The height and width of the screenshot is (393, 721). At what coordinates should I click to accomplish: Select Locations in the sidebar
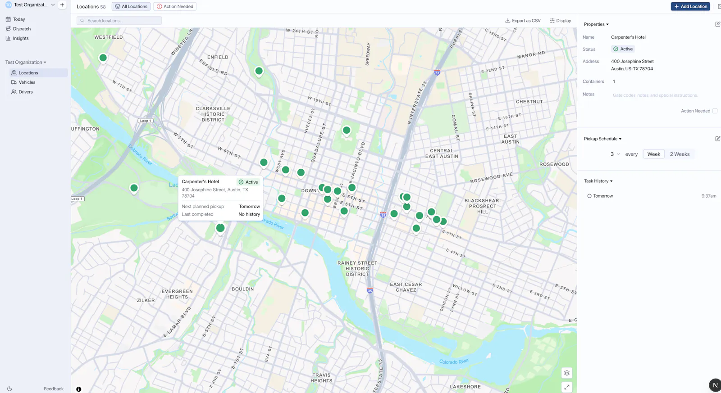coord(38,73)
